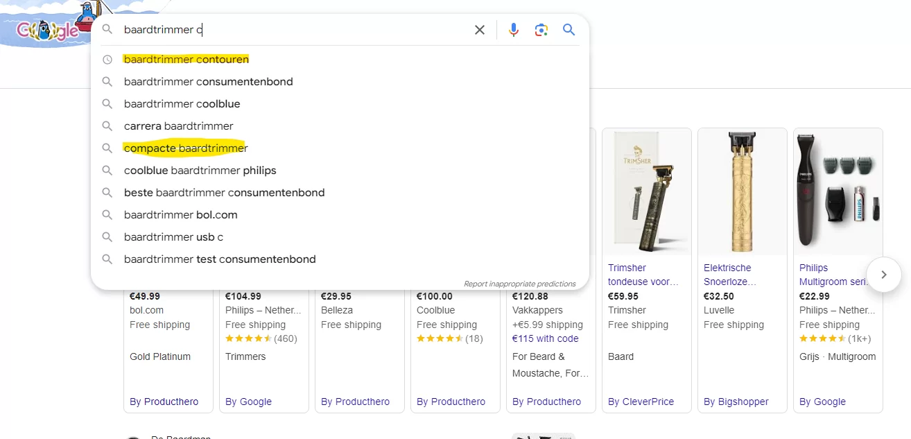The height and width of the screenshot is (439, 911).
Task: Pick suggestion 'coolblue baardtrimmer philips'
Action: tap(340, 171)
